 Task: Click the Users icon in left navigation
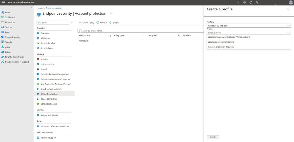[x=3, y=47]
